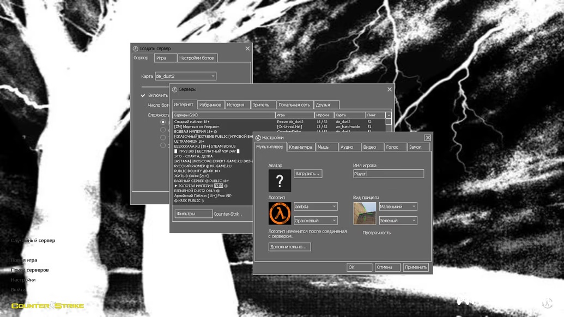Toggle the Включить checkbox
Image resolution: width=564 pixels, height=317 pixels.
(143, 95)
